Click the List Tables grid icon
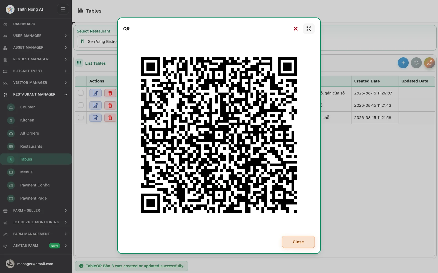 tap(79, 63)
